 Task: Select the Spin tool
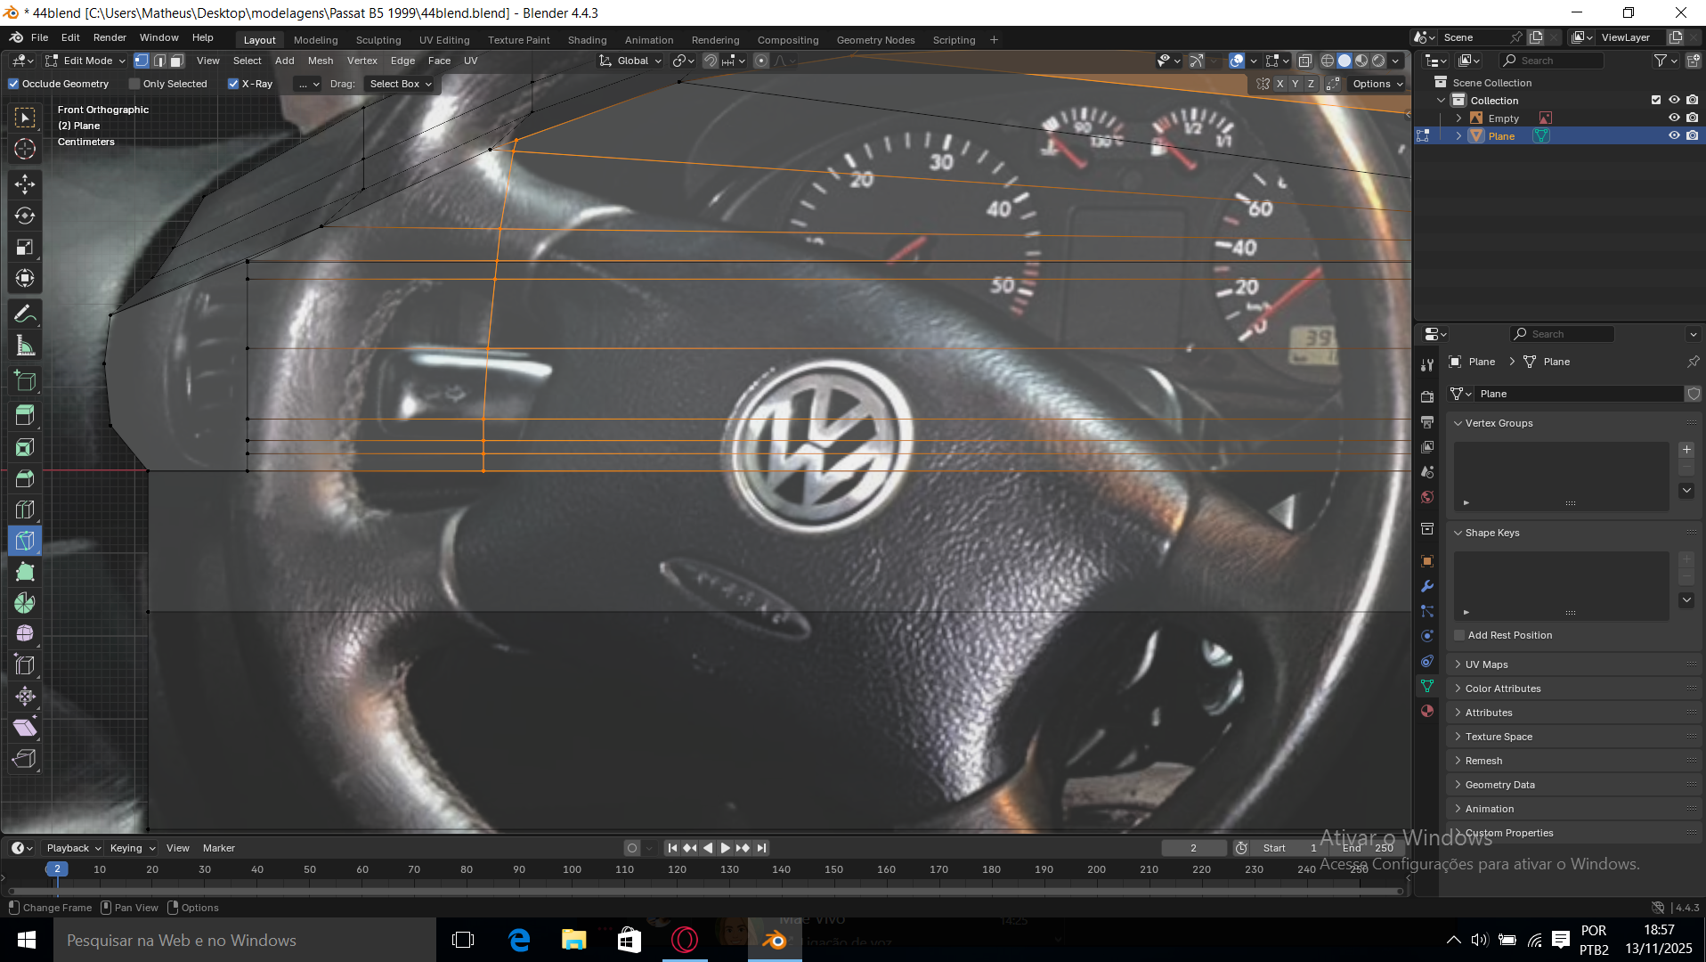pos(25,603)
